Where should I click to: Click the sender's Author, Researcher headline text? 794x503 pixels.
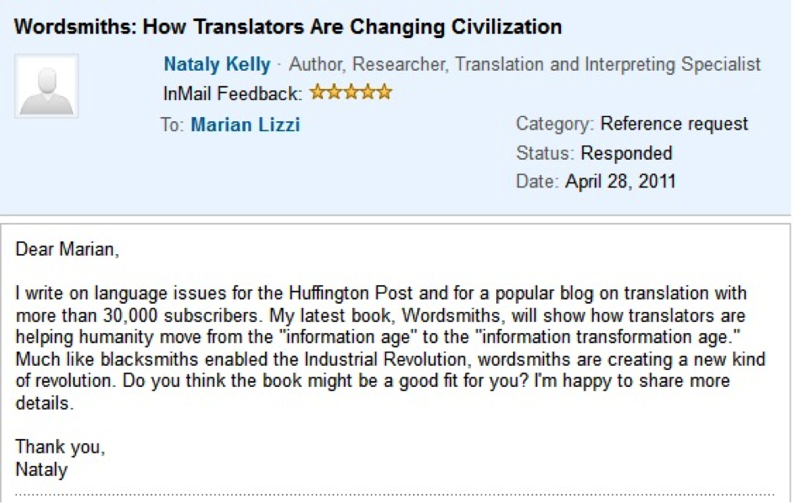pos(525,64)
